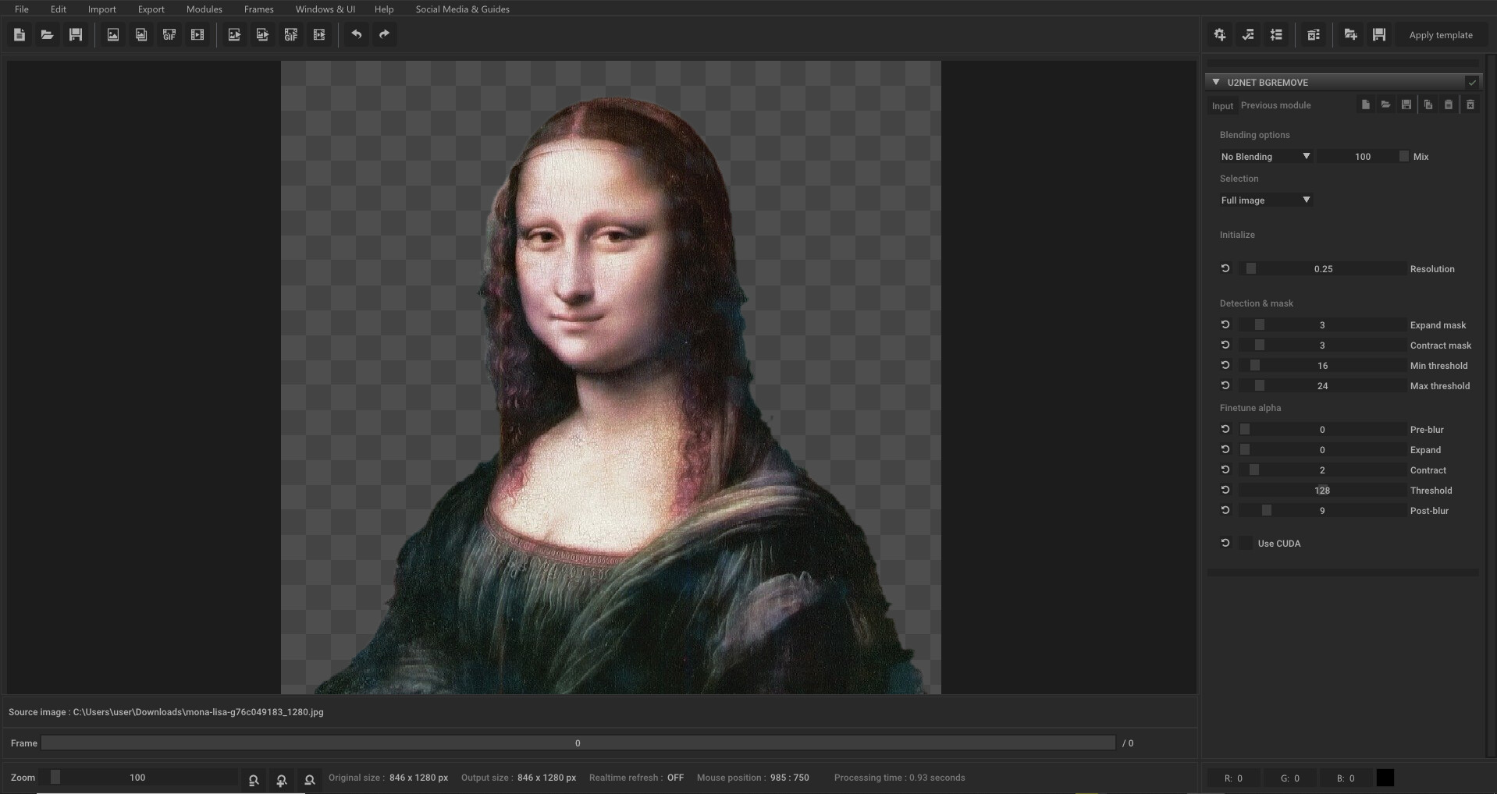Open the Full image selection dropdown
1497x794 pixels.
[x=1264, y=200]
